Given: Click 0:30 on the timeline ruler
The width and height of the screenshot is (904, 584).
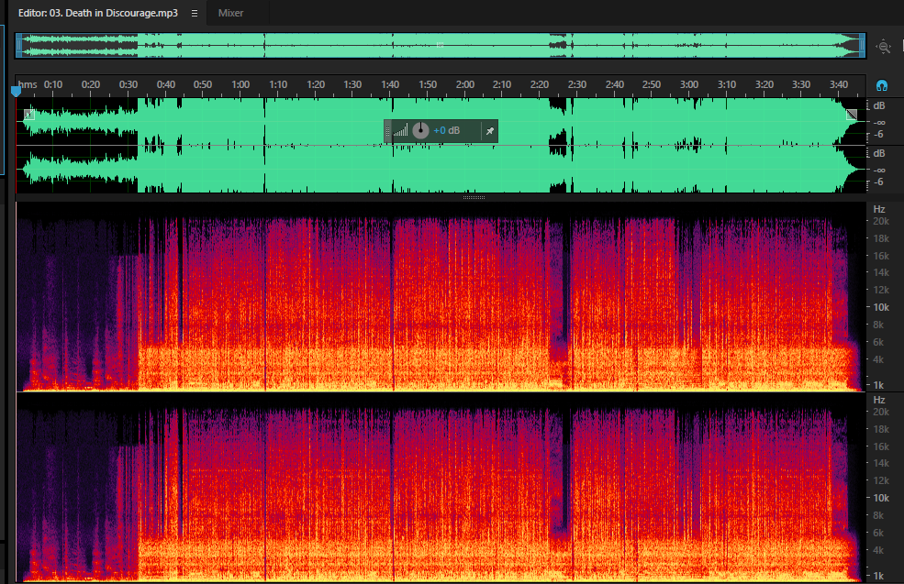Looking at the screenshot, I should [128, 84].
